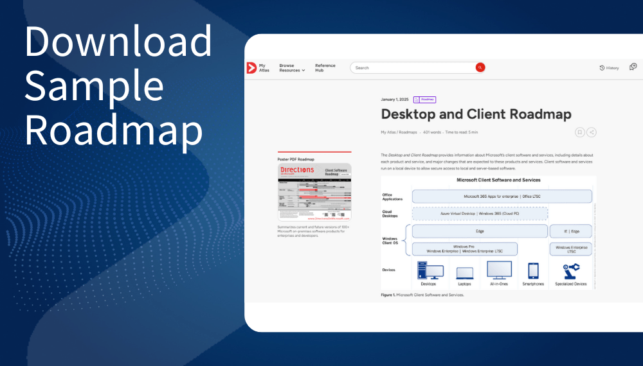Click the Desktops icon in the diagram
The width and height of the screenshot is (643, 366).
tap(430, 270)
